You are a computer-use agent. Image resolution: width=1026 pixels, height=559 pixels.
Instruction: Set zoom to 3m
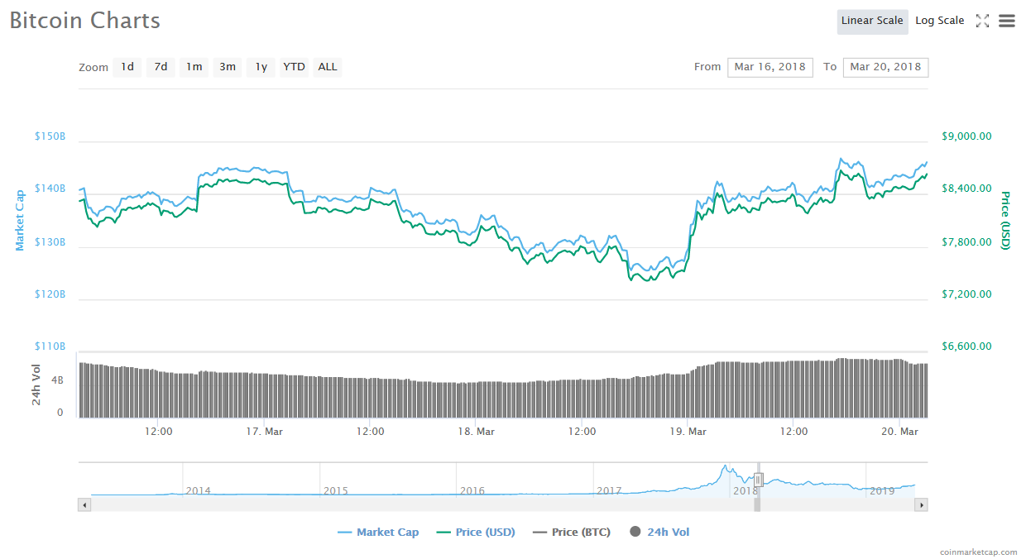tap(228, 67)
